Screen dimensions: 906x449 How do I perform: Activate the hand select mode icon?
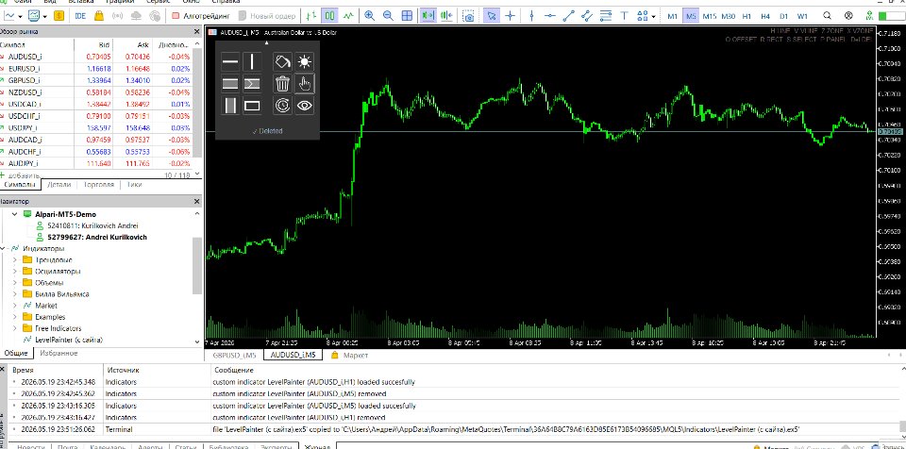[x=305, y=84]
